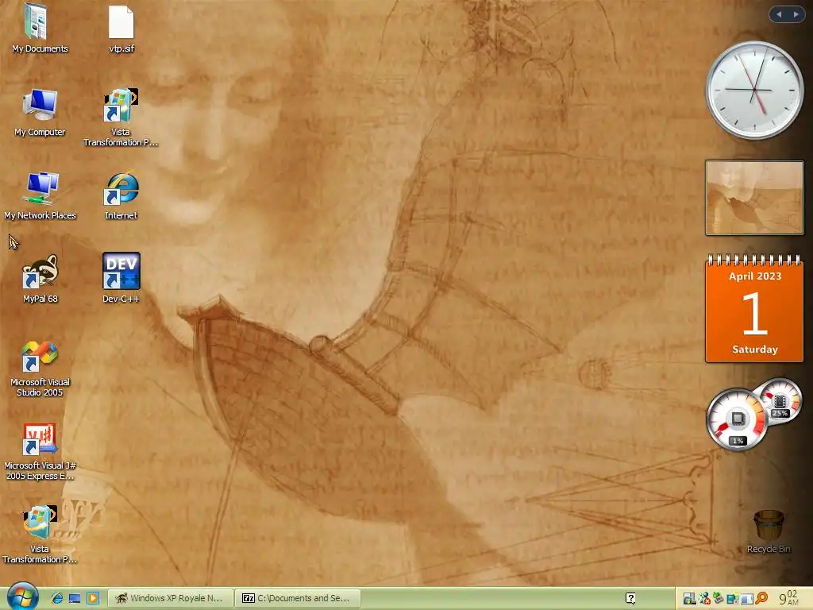Launch Internet Explorer from Quick Launch
The width and height of the screenshot is (813, 610).
[57, 598]
